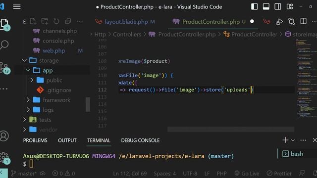Open the Manage gear settings menu
Viewport: 317px width, 178px height.
click(x=4, y=158)
